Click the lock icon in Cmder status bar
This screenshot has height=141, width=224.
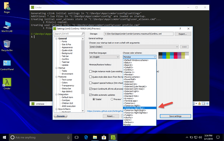(200, 103)
